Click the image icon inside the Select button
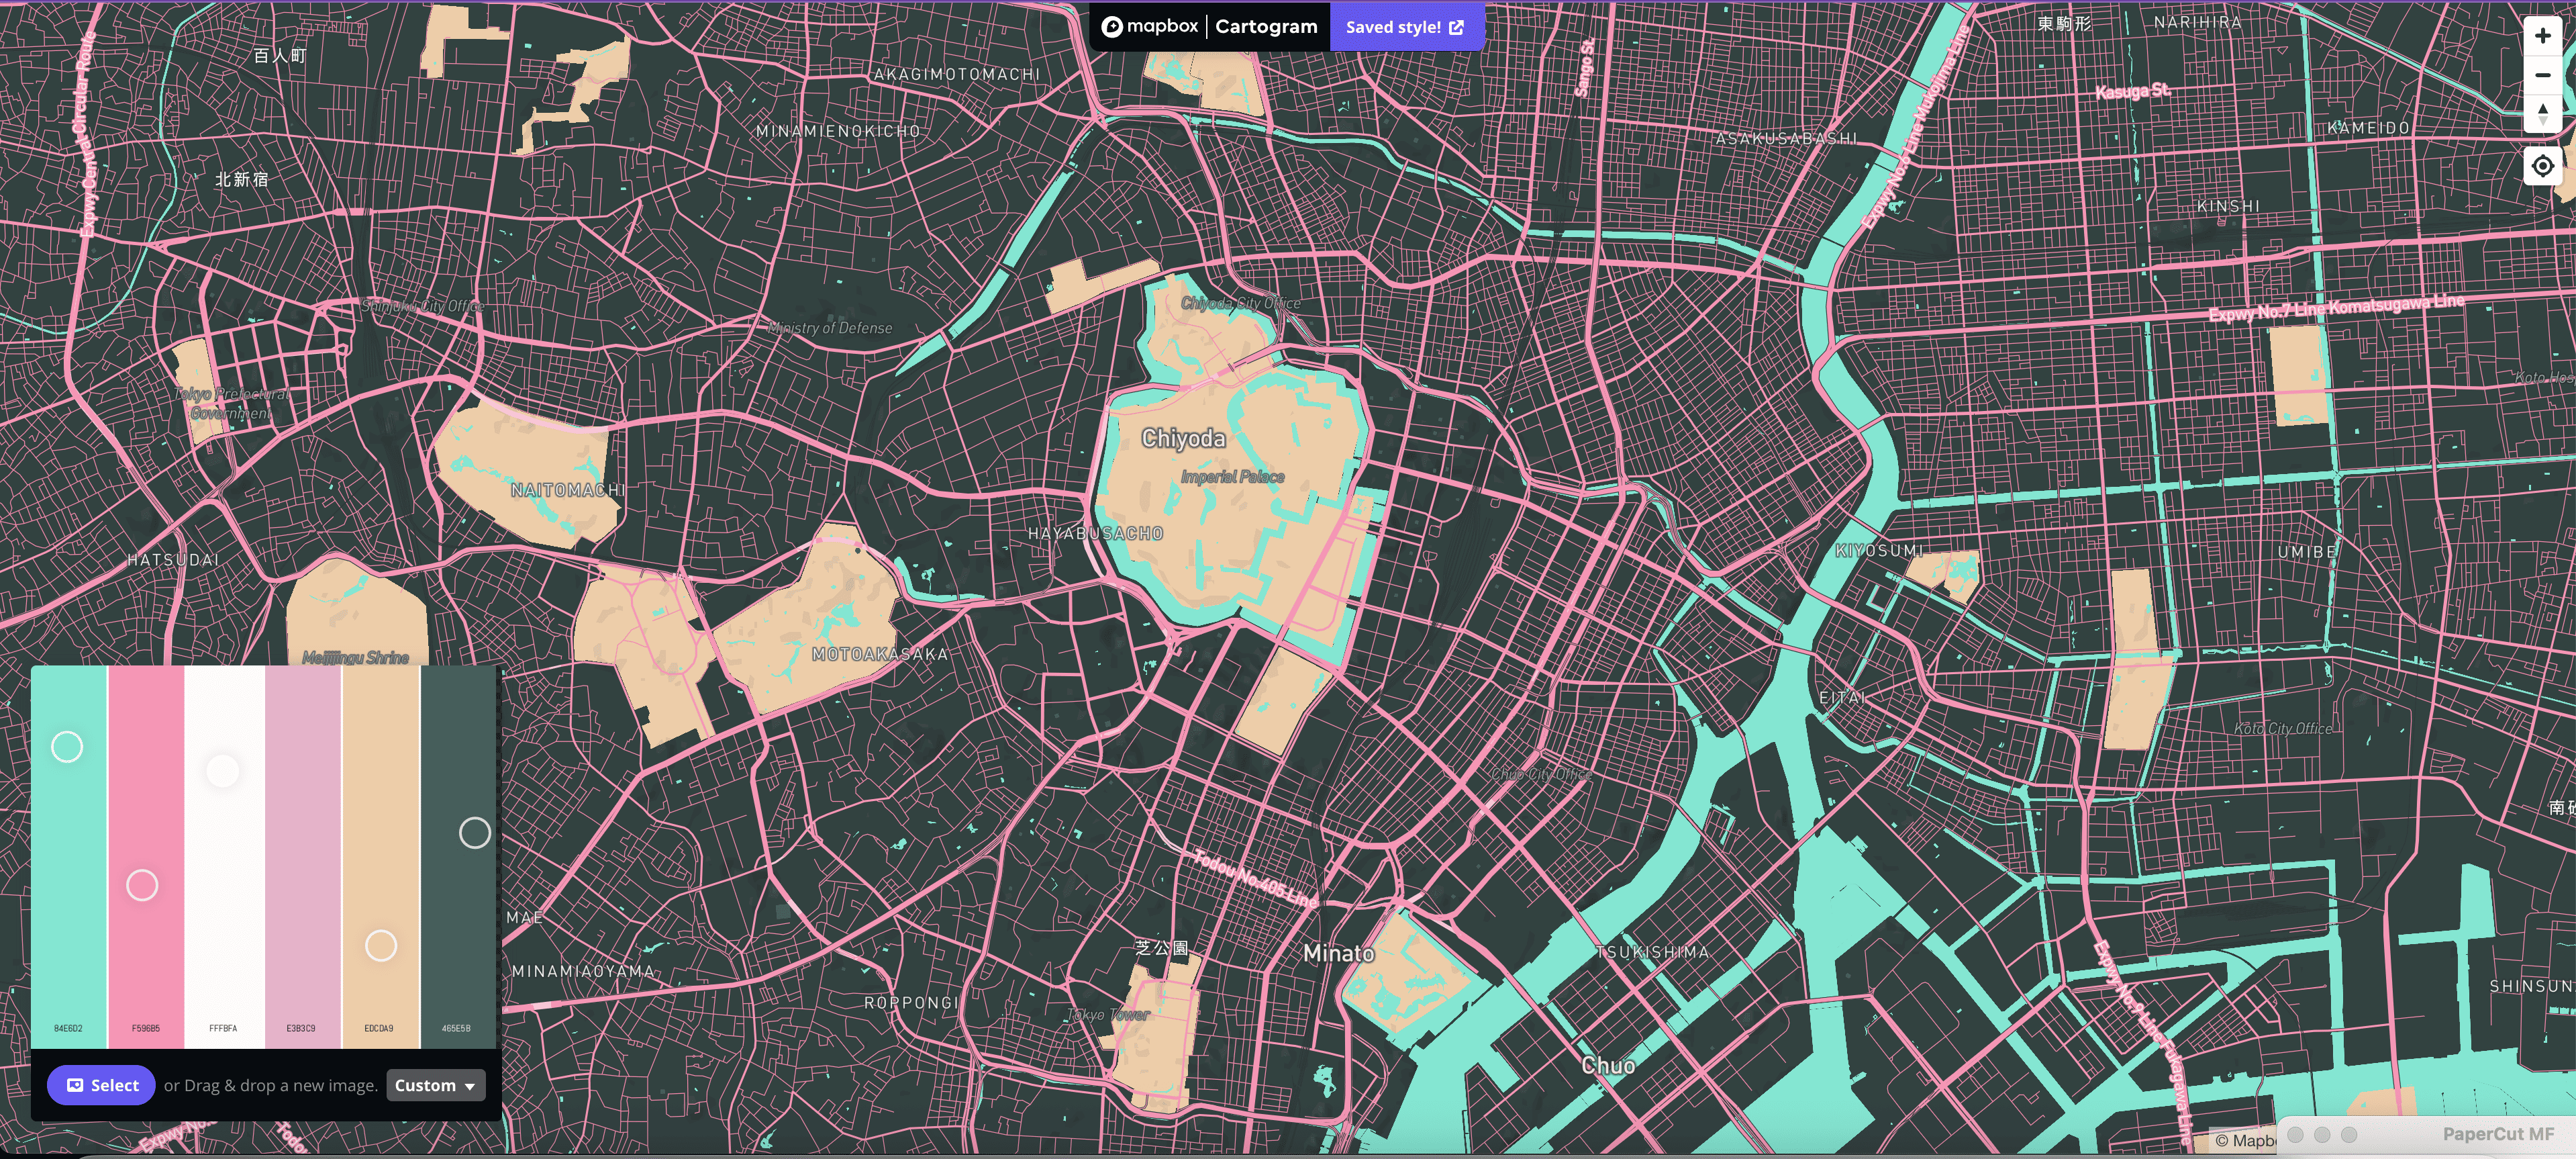 click(x=75, y=1085)
